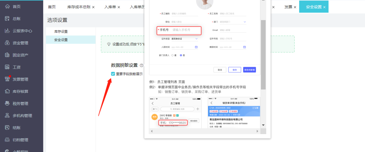Open 固定资产 icon in sidebar
The image size is (365, 152).
[x=8, y=55]
